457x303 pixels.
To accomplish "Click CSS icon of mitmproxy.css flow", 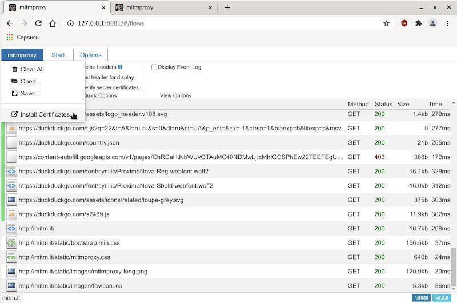I will click(11, 257).
